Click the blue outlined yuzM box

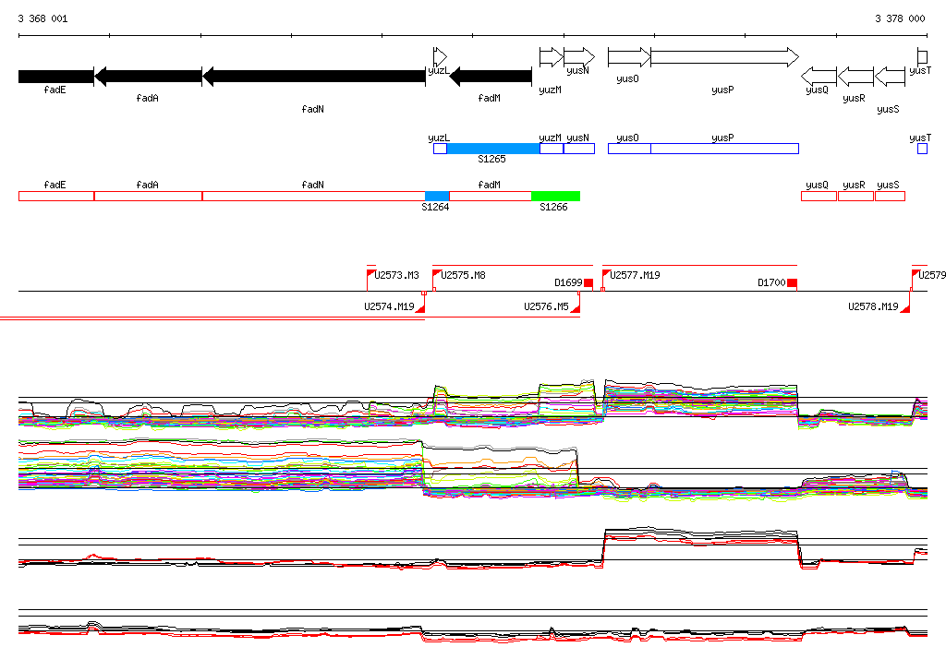(x=552, y=149)
